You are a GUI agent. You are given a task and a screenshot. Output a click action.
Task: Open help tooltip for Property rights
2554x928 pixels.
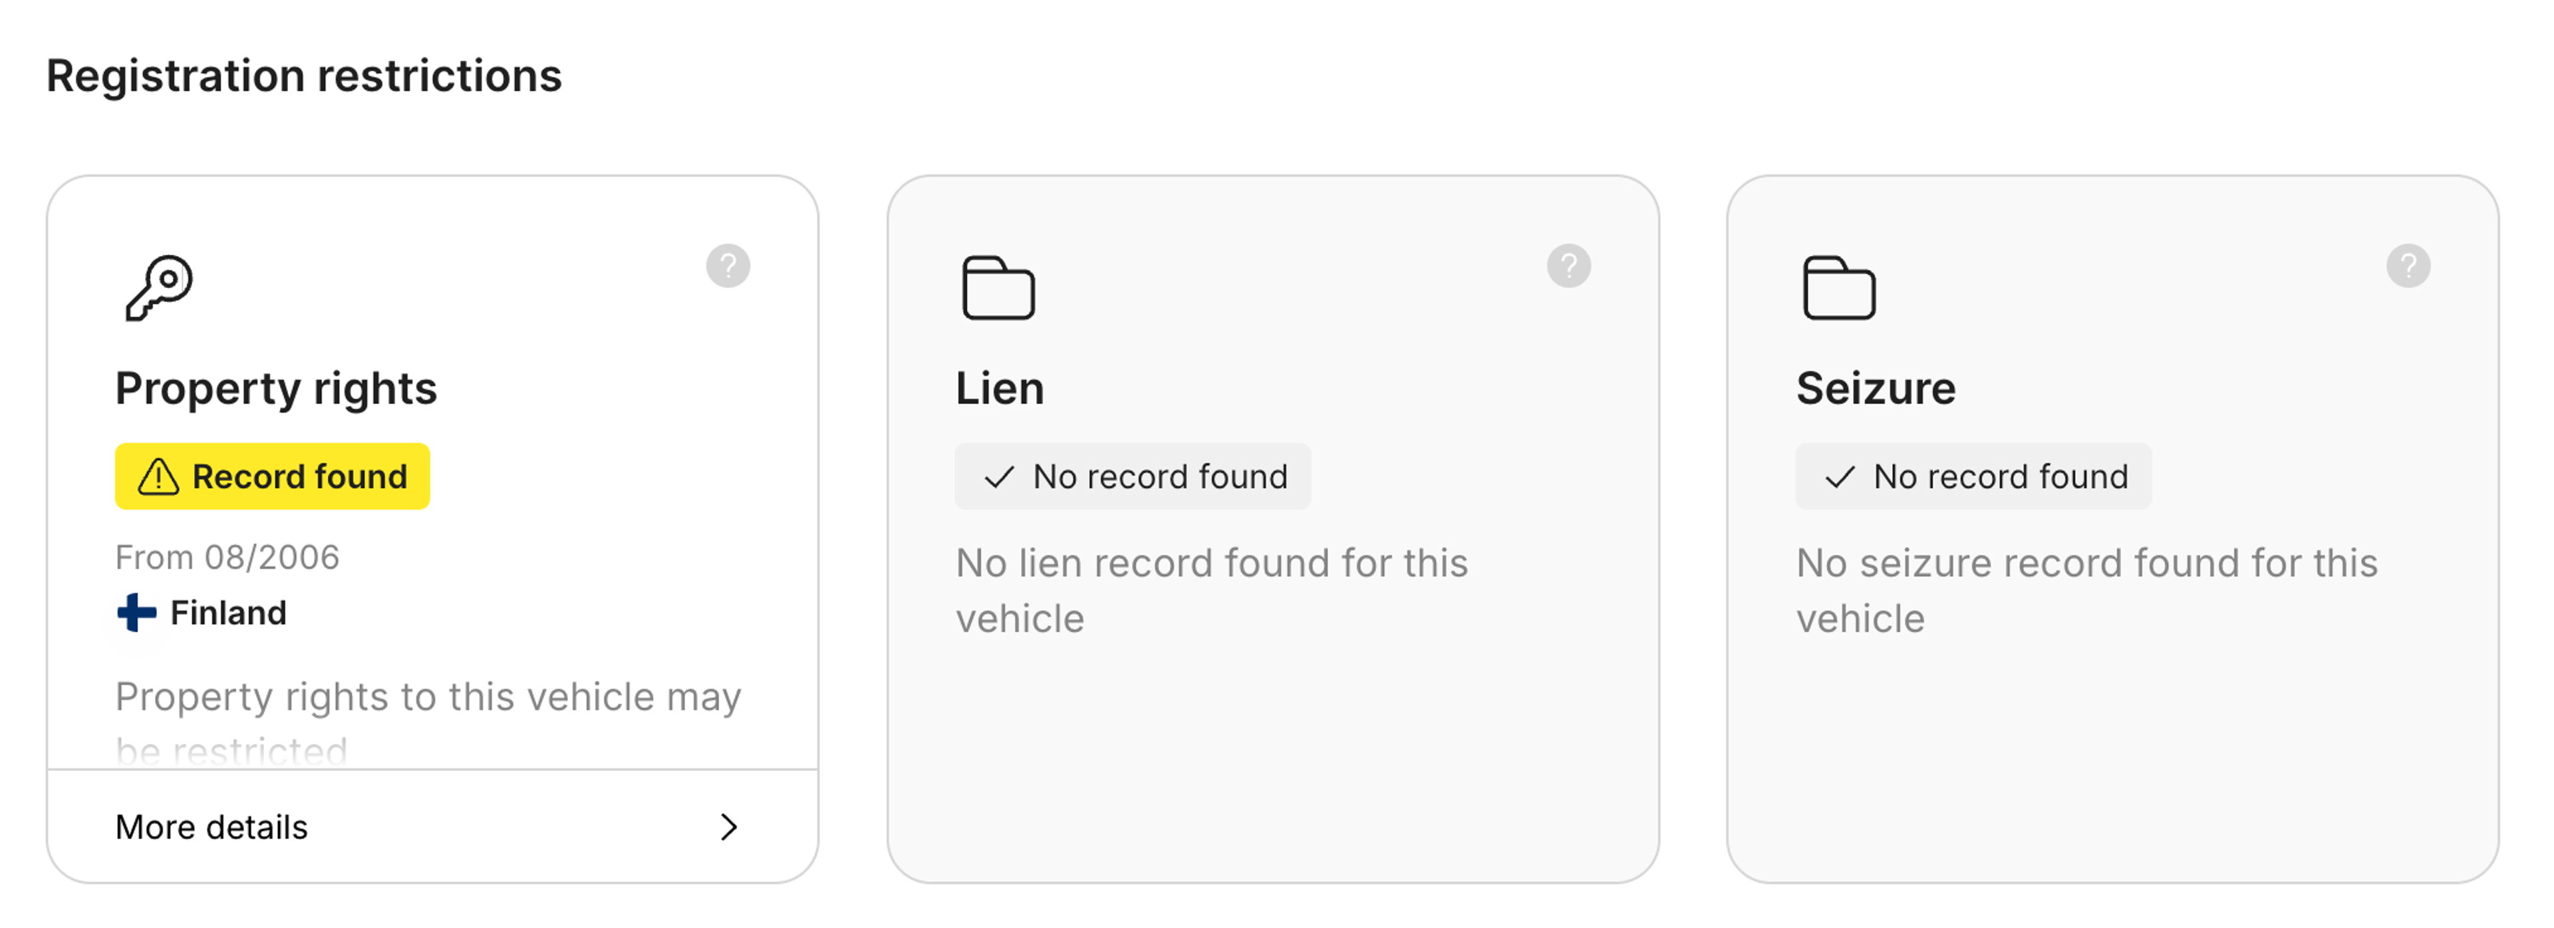728,265
